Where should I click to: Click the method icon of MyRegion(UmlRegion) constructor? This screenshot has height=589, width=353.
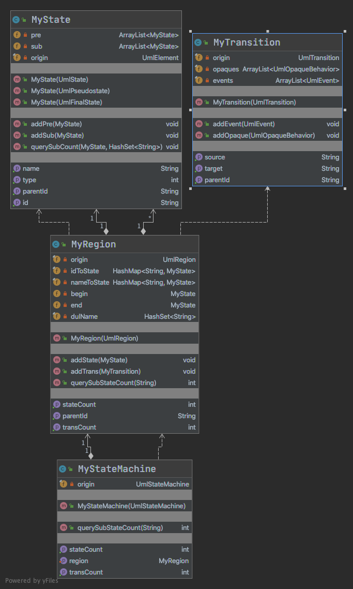pyautogui.click(x=57, y=338)
